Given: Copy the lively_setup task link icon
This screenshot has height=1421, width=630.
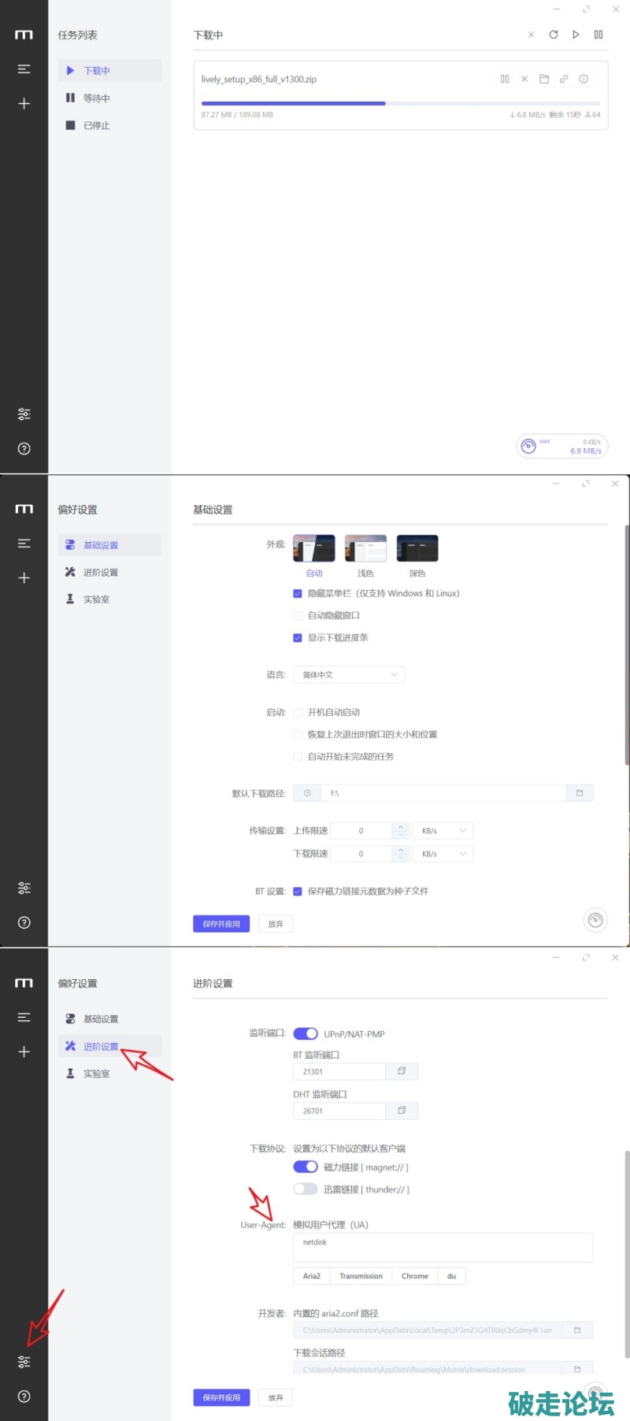Looking at the screenshot, I should point(564,79).
